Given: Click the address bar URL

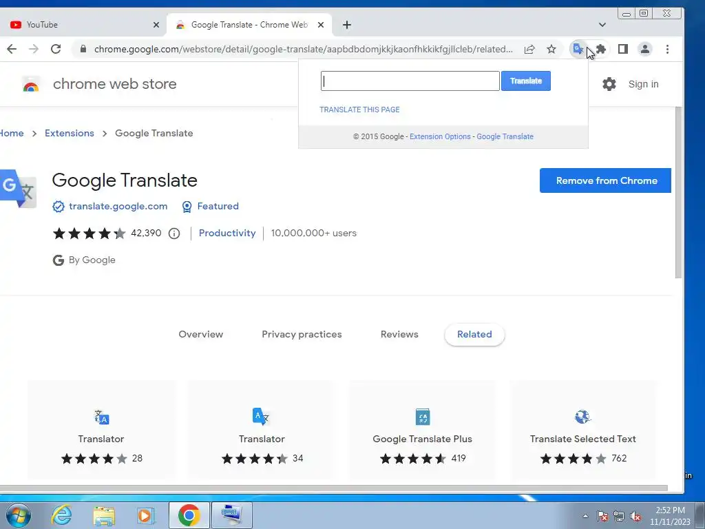Looking at the screenshot, I should (x=303, y=49).
